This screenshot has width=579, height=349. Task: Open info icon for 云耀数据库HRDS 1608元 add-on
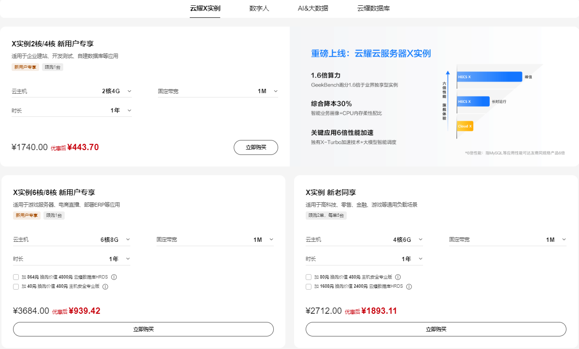click(409, 287)
